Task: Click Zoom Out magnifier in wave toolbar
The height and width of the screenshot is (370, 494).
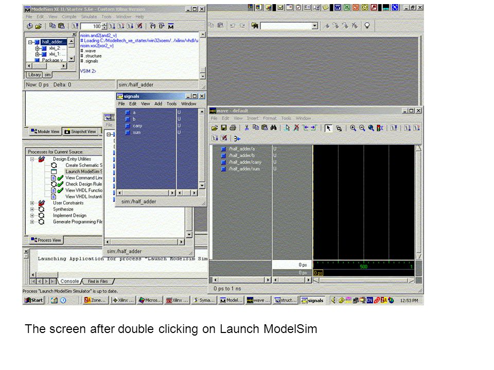Action: 362,128
